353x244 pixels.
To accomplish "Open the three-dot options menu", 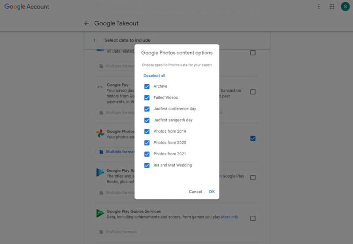I will [x=319, y=7].
